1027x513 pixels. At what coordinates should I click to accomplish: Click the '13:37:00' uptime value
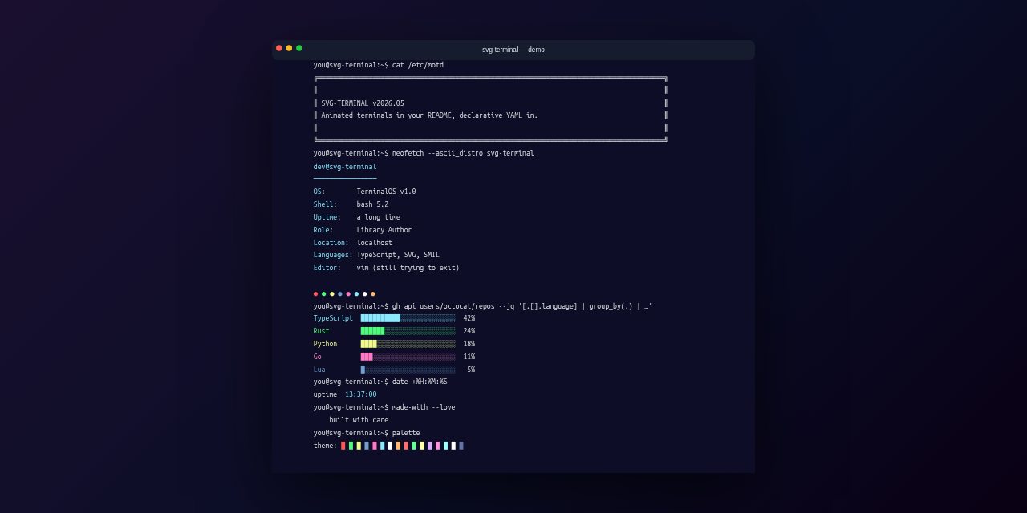pyautogui.click(x=361, y=394)
